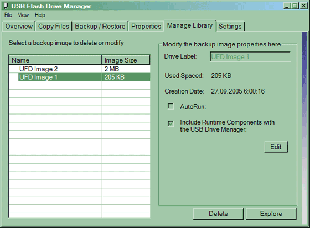Click the Used Spaced value 205 KB
310x228 pixels.
click(221, 76)
